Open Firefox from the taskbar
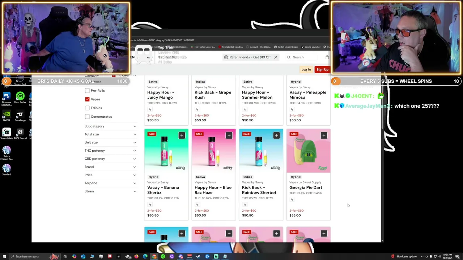 [x=136, y=256]
